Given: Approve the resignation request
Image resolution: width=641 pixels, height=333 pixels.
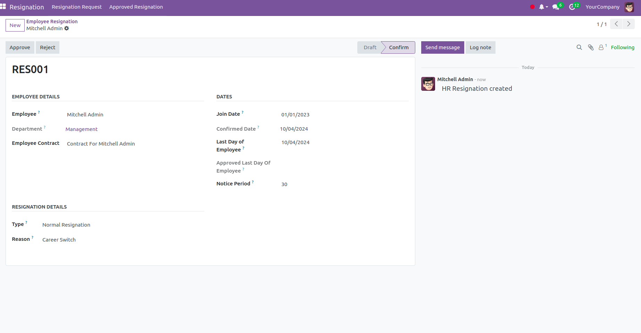Looking at the screenshot, I should pyautogui.click(x=20, y=47).
